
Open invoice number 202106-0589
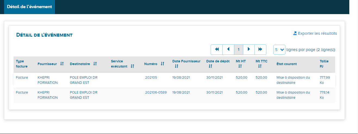[x=156, y=92]
